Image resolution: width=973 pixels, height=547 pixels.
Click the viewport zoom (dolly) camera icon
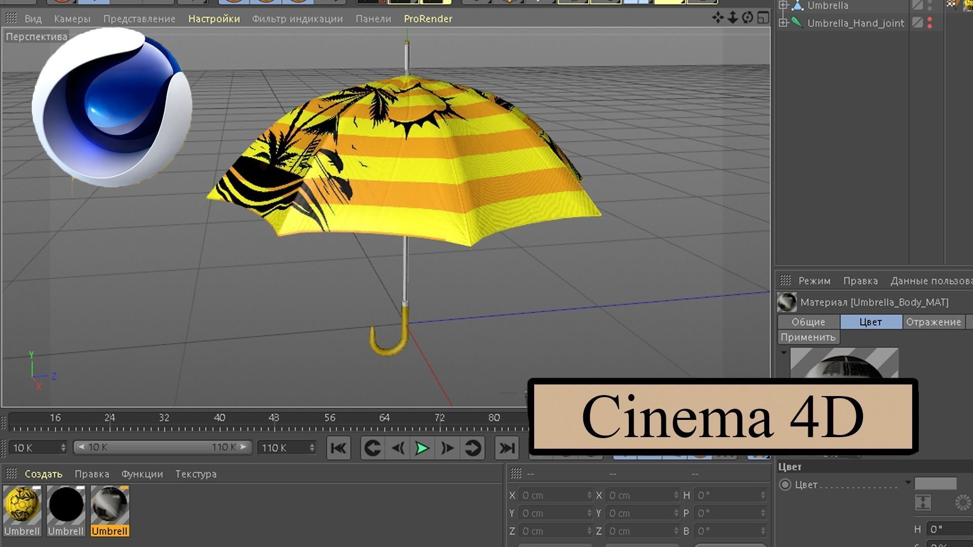(733, 18)
